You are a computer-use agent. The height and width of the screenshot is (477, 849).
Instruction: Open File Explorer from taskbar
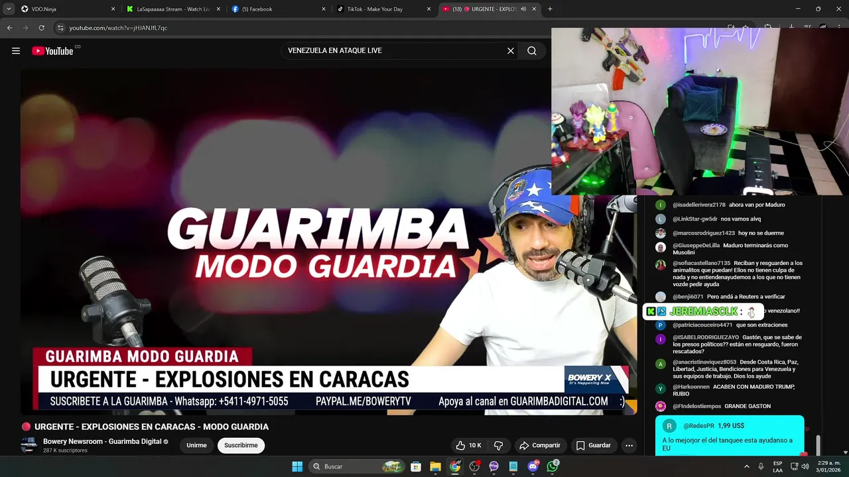point(435,466)
